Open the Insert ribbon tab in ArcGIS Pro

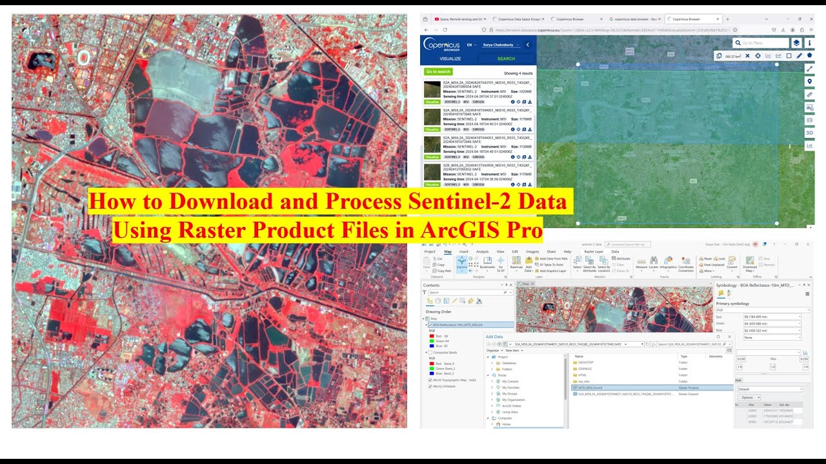point(463,251)
